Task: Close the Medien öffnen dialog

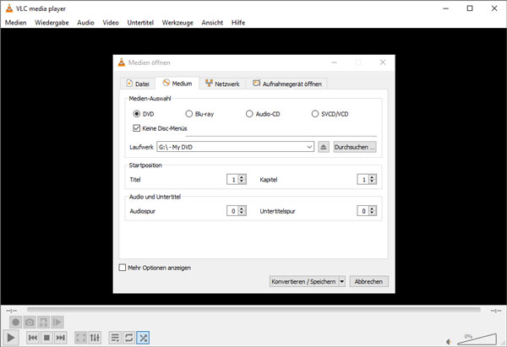Action: click(383, 62)
